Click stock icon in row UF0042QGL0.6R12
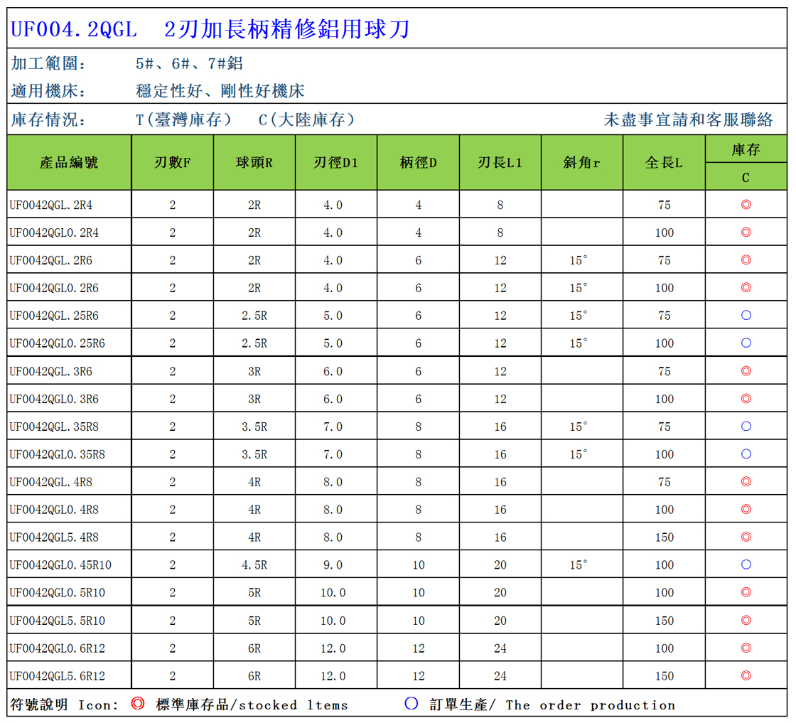The width and height of the screenshot is (796, 723). [x=746, y=648]
